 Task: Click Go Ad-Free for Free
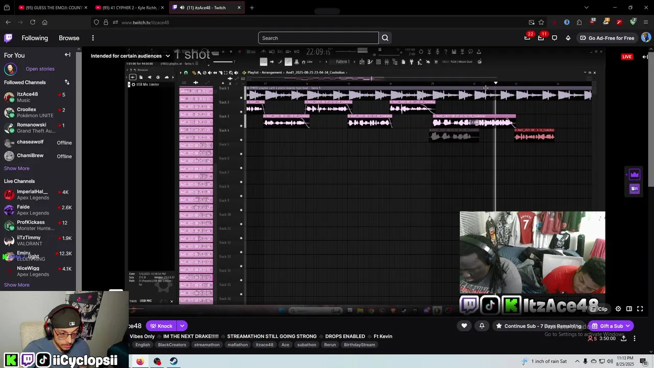607,38
